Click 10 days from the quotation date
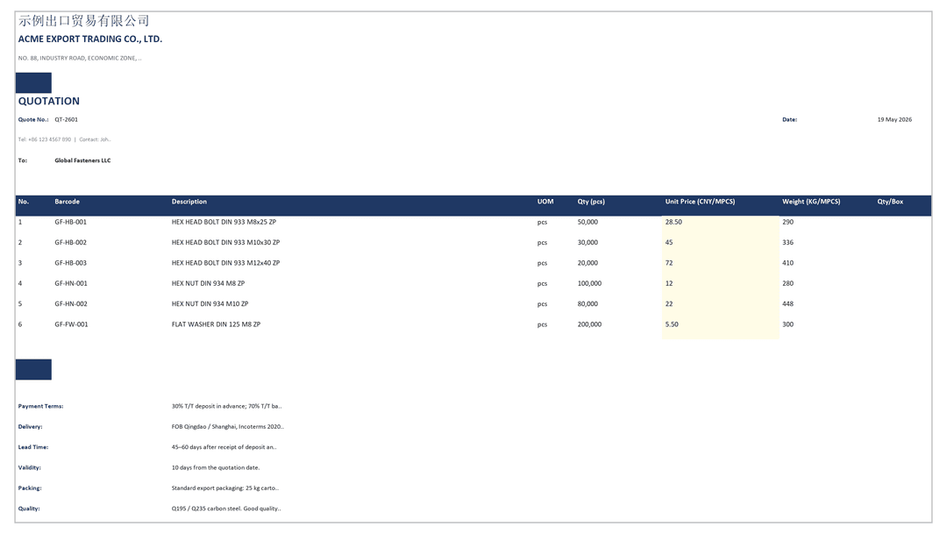 (216, 468)
